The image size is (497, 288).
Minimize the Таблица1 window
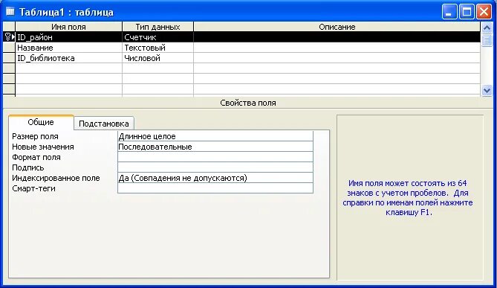[x=449, y=12]
